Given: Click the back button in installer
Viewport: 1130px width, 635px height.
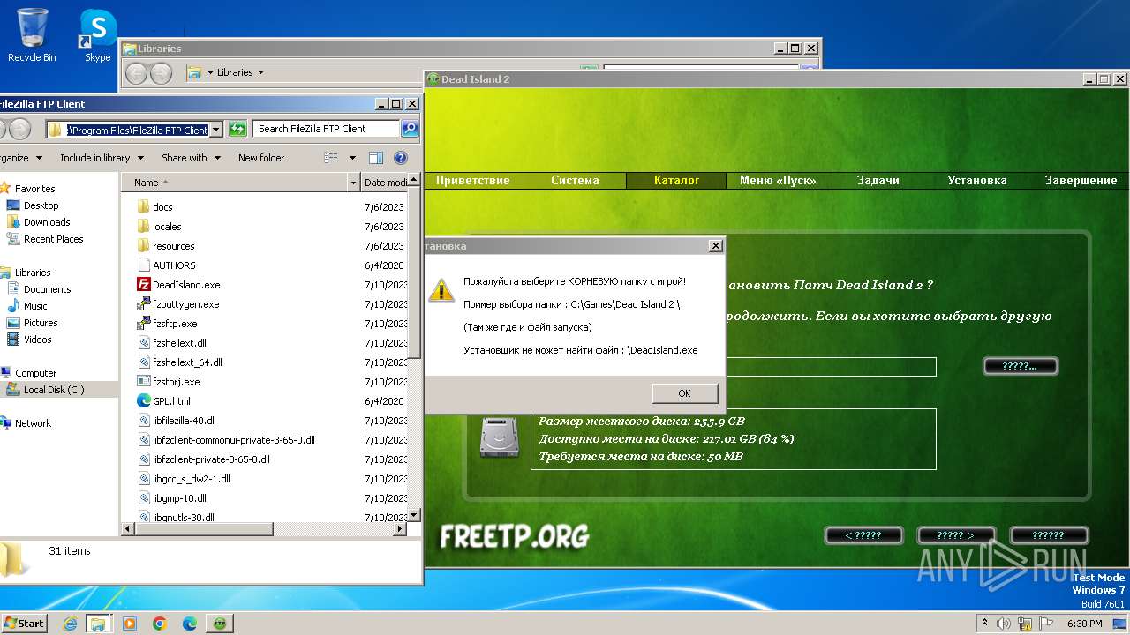Looking at the screenshot, I should point(863,535).
